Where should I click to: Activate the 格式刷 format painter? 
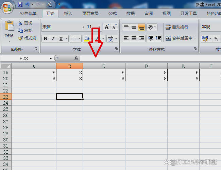click(27, 38)
